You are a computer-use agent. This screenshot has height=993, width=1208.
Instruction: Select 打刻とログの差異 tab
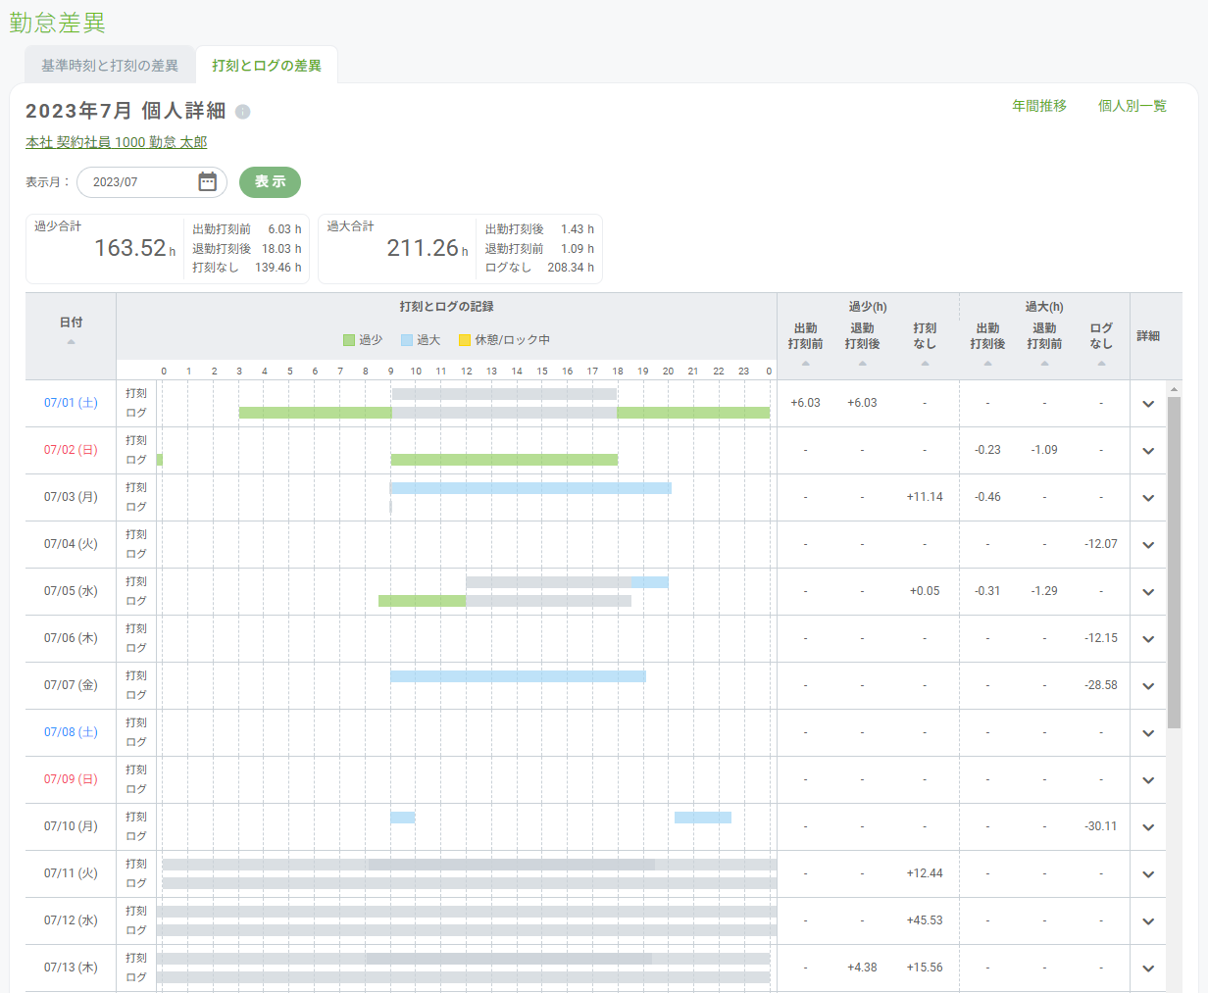click(267, 66)
